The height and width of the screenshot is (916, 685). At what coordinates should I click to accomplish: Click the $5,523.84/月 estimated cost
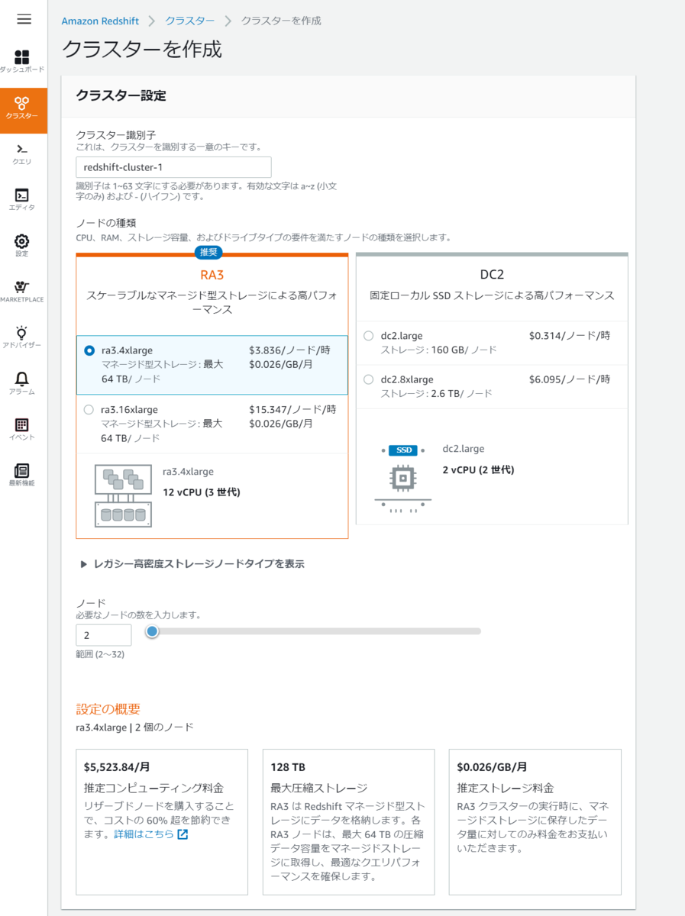tap(117, 767)
